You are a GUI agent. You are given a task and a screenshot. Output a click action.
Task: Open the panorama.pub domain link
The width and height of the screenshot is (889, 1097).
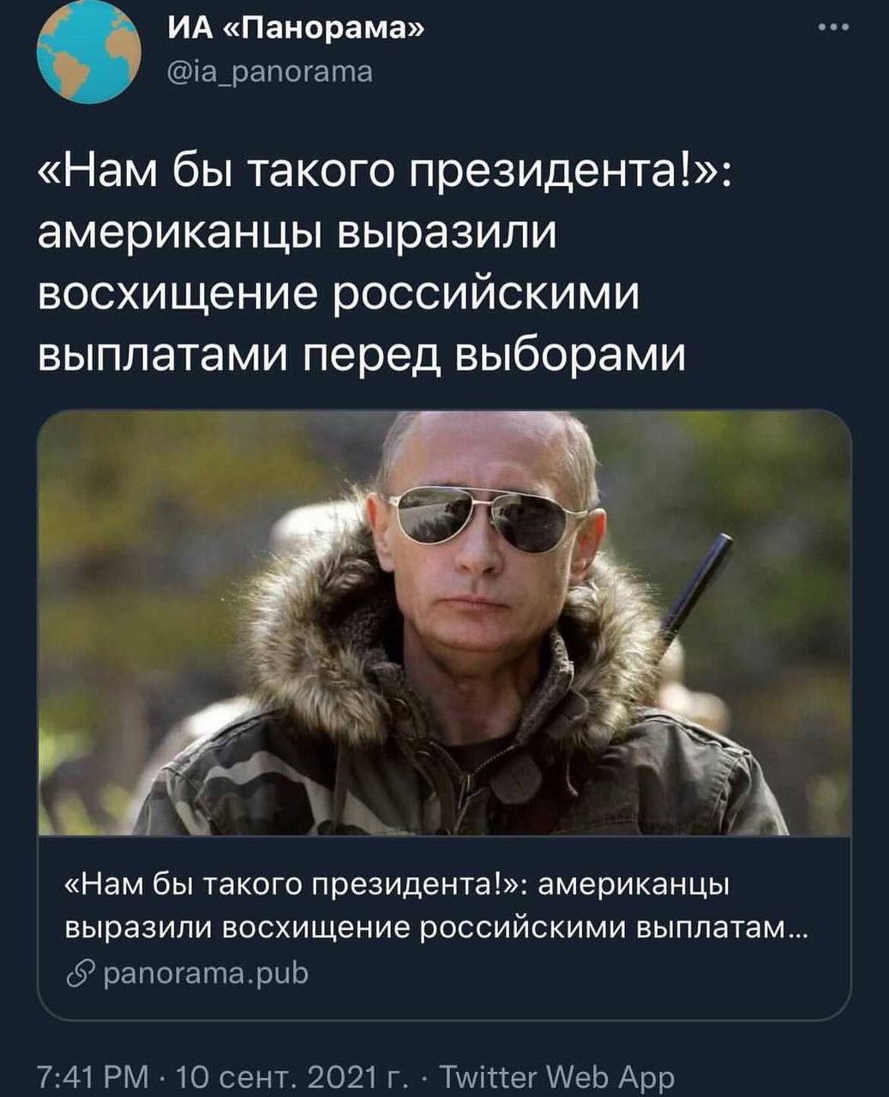205,974
